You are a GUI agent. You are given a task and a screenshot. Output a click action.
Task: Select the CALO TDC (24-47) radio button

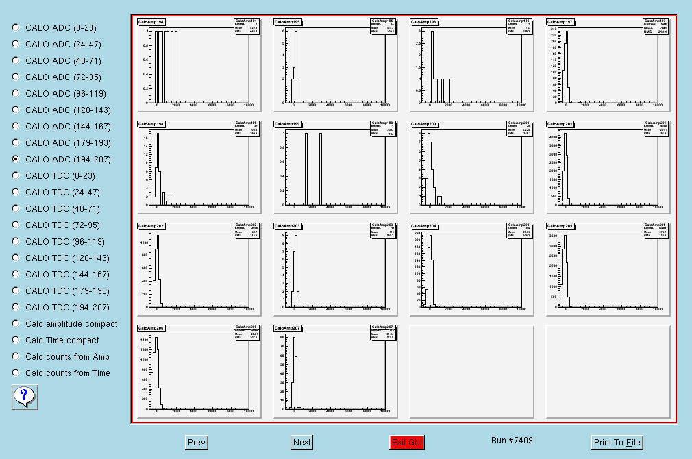tap(16, 192)
